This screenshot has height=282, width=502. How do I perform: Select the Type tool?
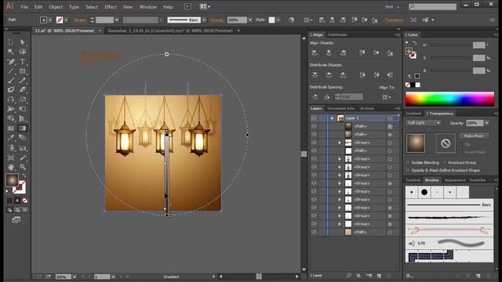pos(23,61)
